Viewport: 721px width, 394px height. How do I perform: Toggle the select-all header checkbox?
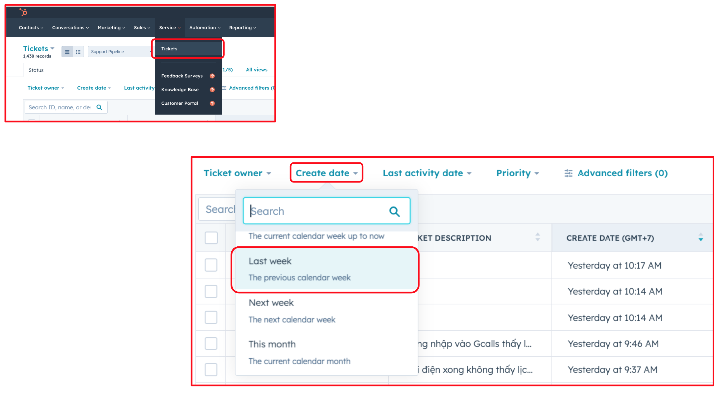point(211,238)
